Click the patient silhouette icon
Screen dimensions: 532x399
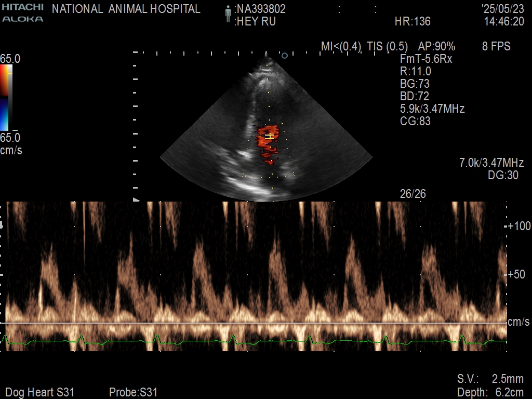coord(228,15)
